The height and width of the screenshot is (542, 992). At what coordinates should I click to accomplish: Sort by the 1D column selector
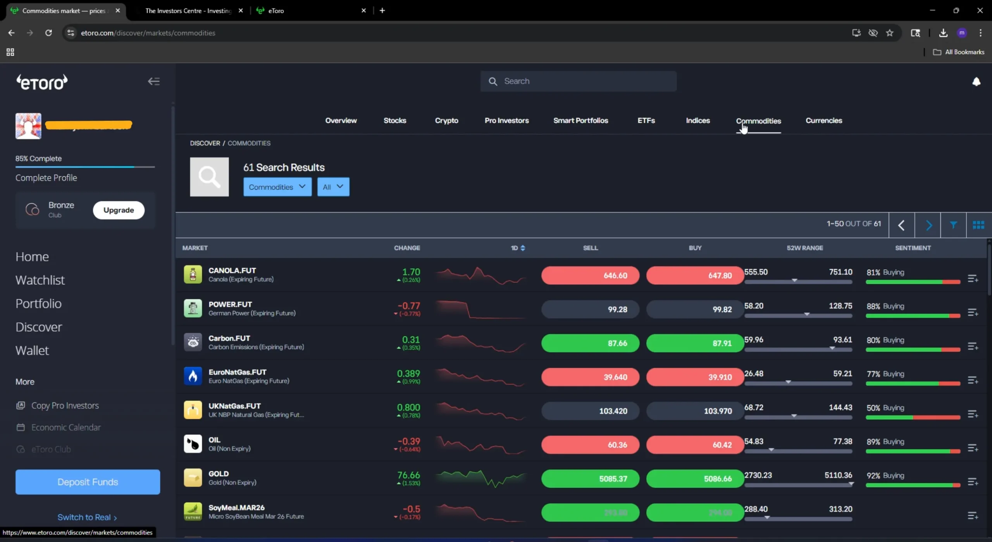coord(518,248)
